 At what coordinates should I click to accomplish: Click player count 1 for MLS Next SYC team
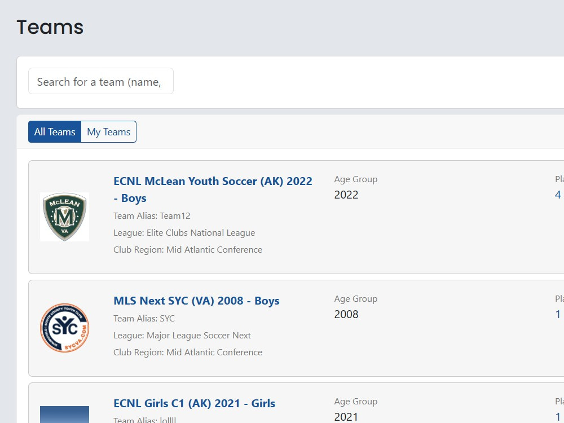pos(558,314)
